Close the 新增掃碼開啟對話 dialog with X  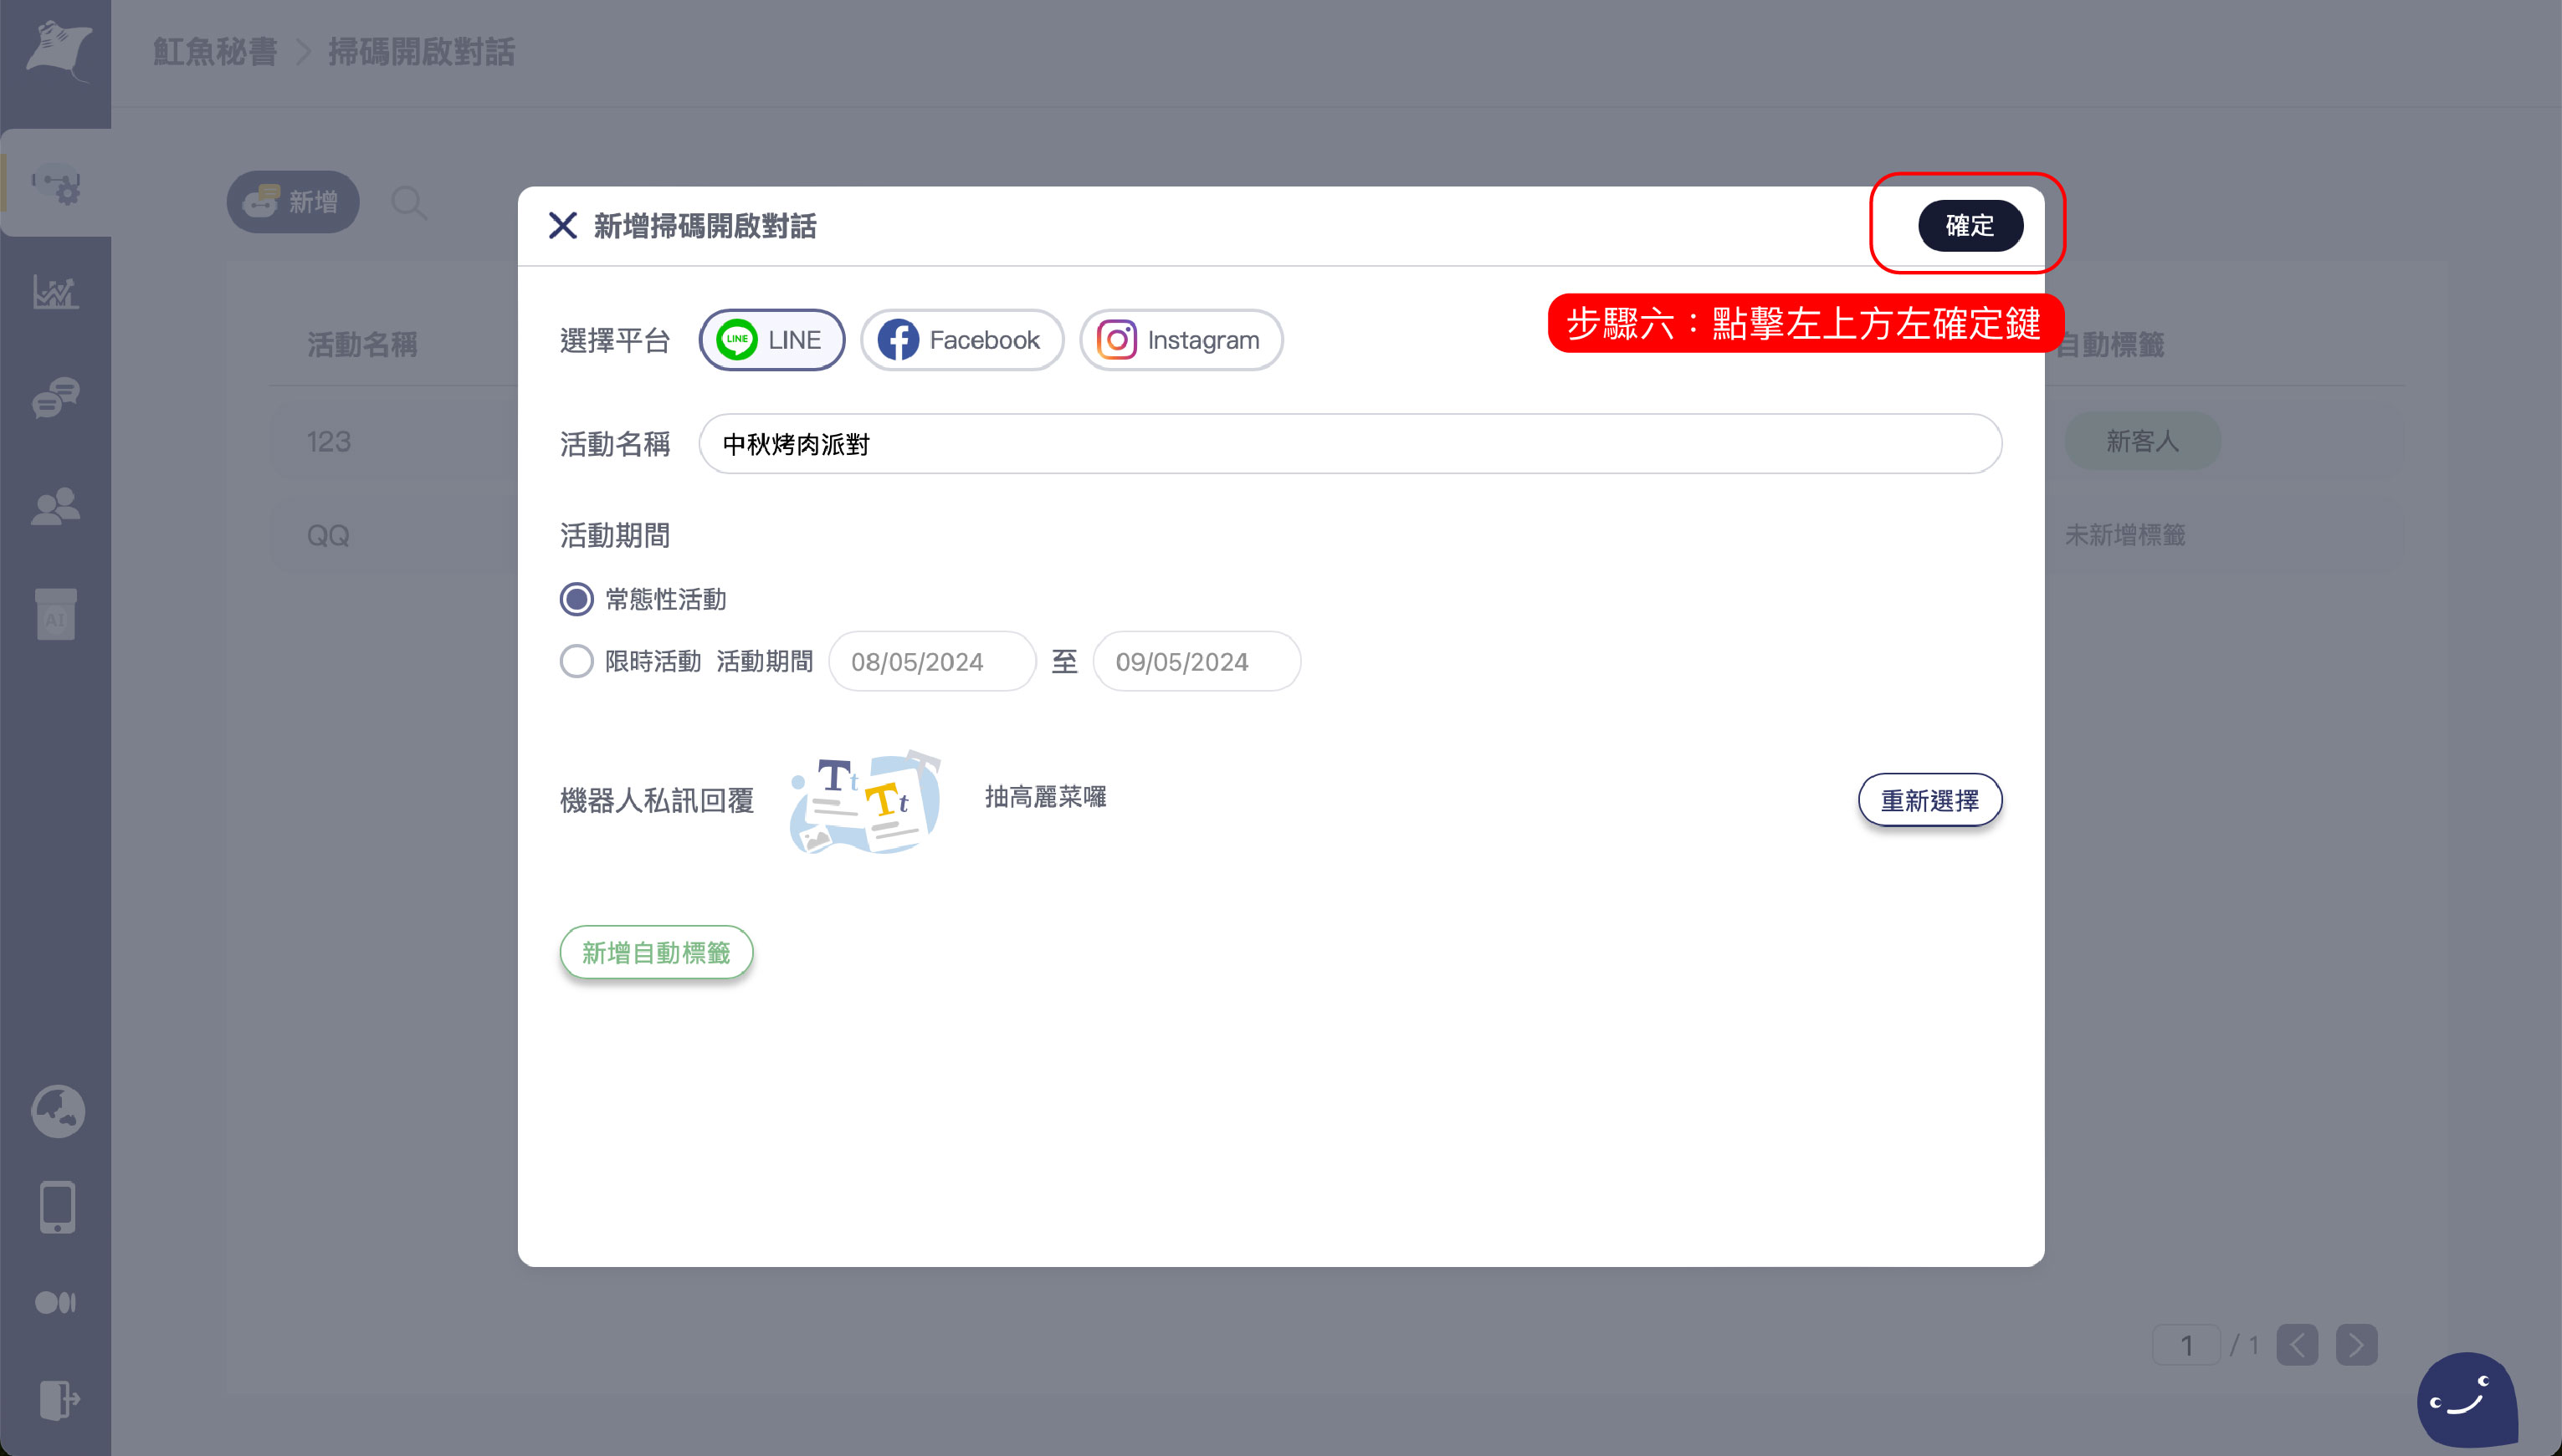click(562, 226)
